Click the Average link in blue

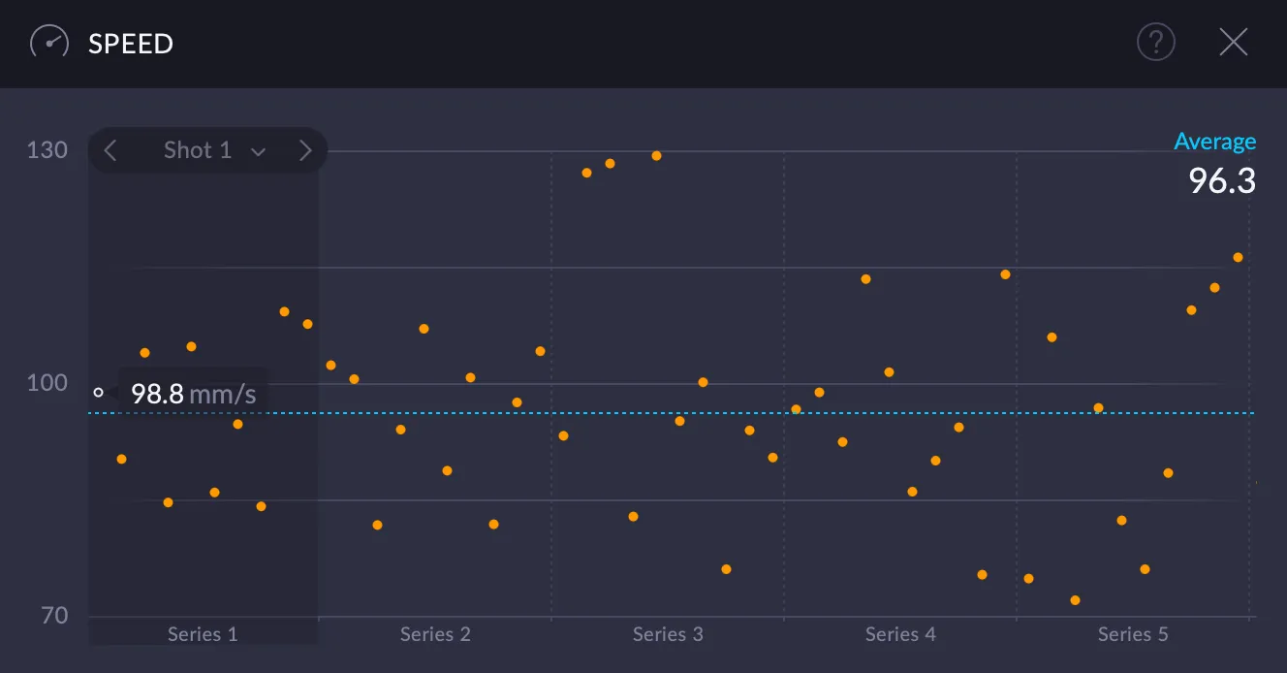(x=1216, y=141)
